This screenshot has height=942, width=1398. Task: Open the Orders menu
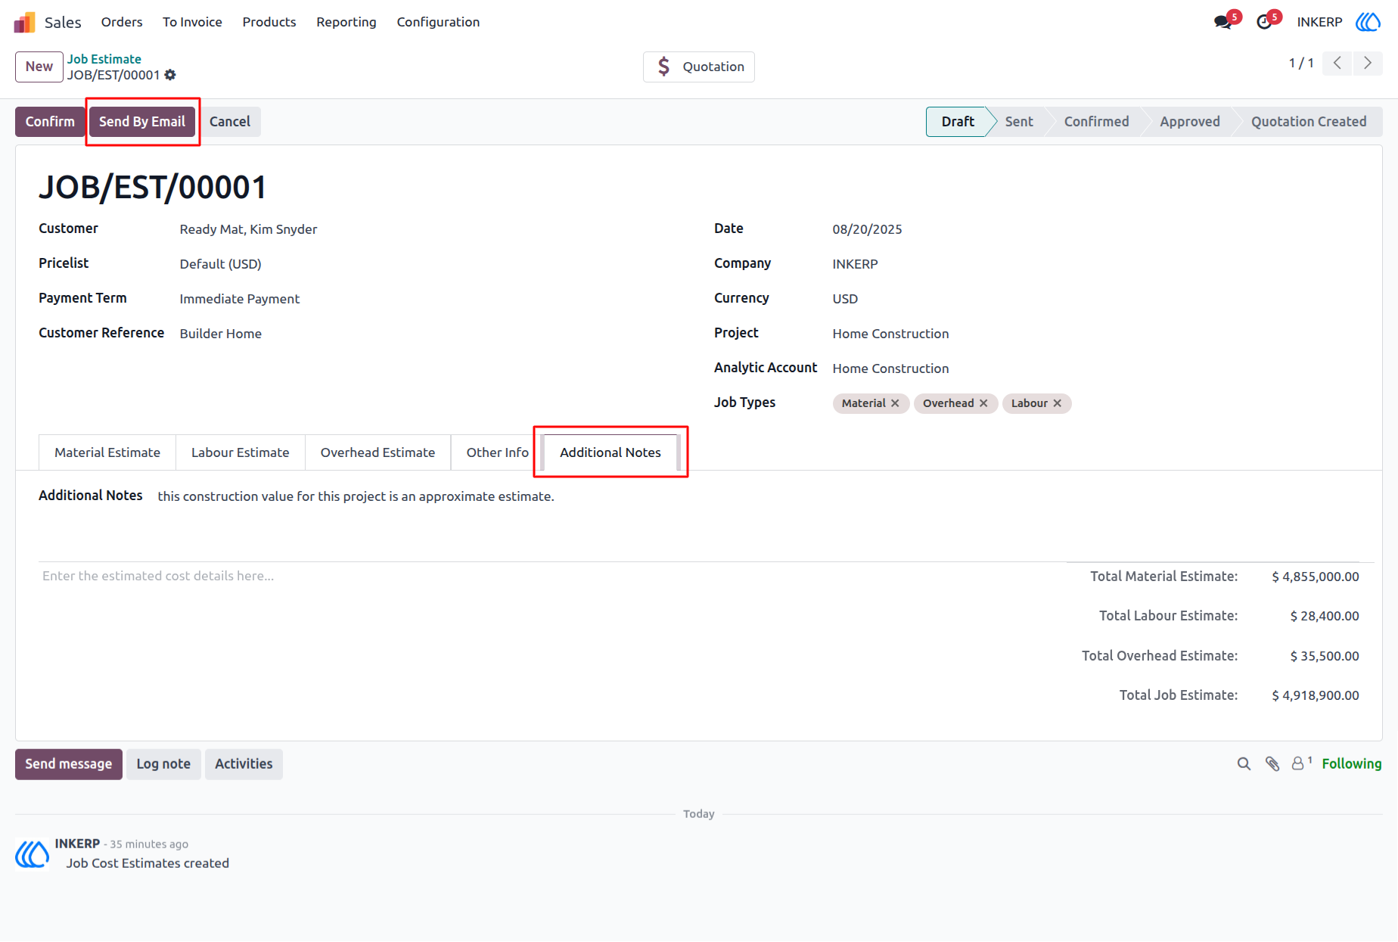click(122, 22)
